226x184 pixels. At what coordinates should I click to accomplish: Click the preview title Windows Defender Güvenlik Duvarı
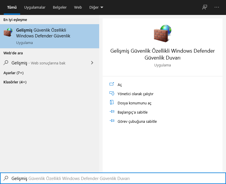point(163,54)
